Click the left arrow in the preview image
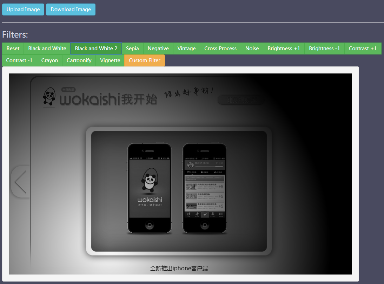 (20, 182)
